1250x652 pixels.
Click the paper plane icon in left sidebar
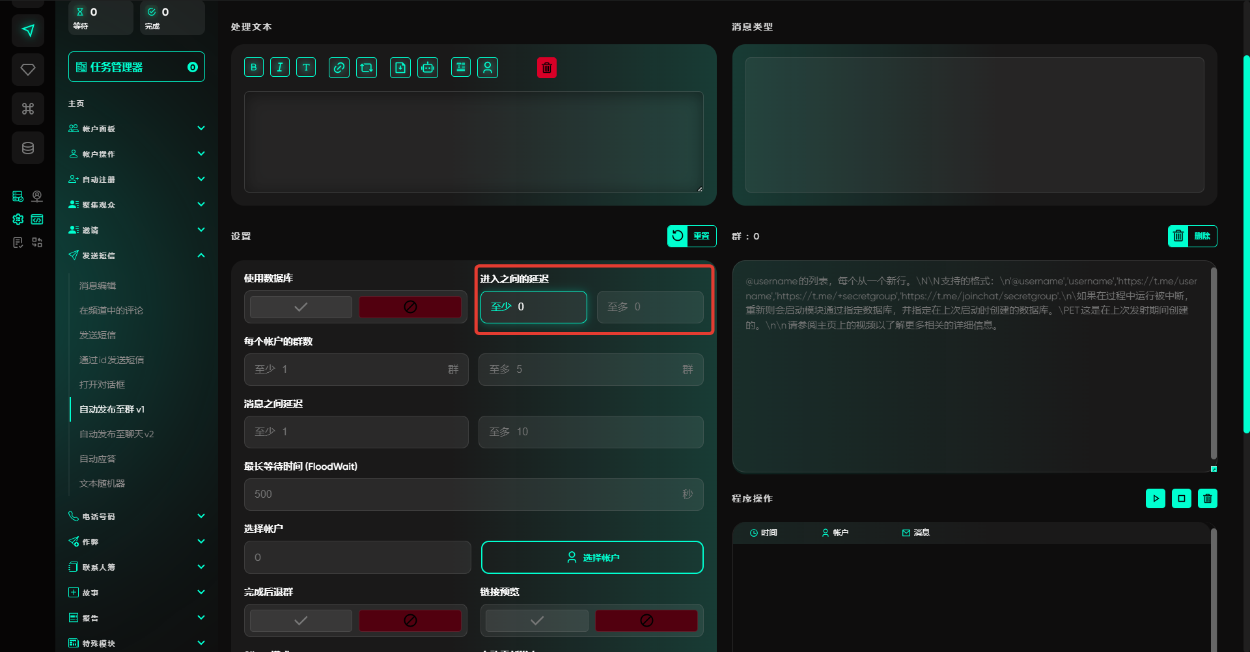click(x=28, y=31)
